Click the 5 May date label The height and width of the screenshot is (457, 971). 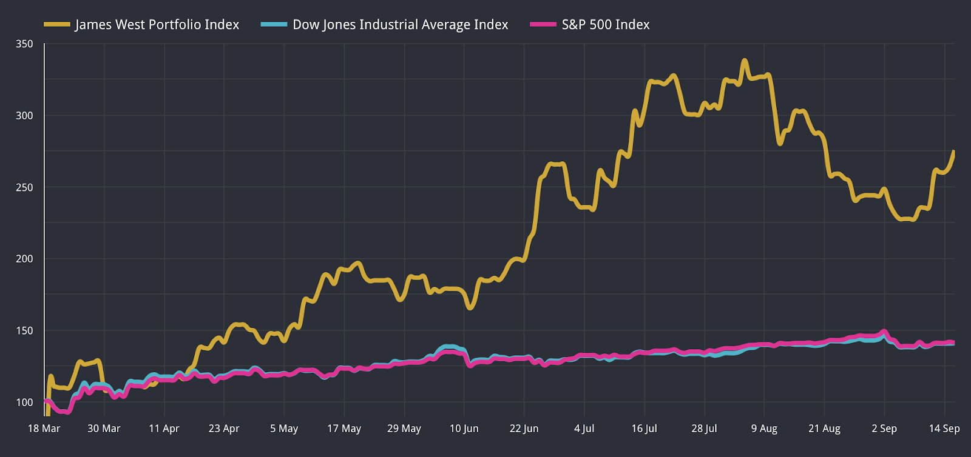point(284,429)
